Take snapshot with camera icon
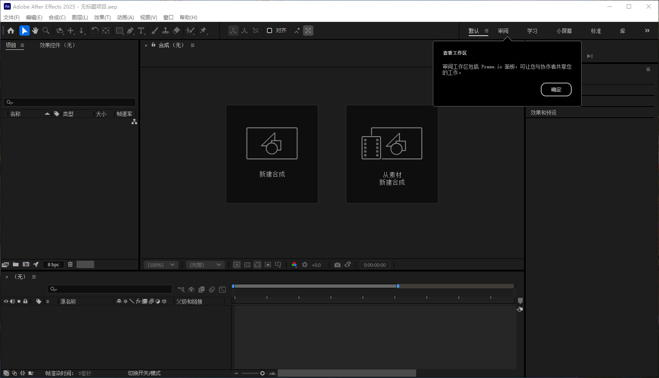This screenshot has height=378, width=659. pyautogui.click(x=337, y=265)
